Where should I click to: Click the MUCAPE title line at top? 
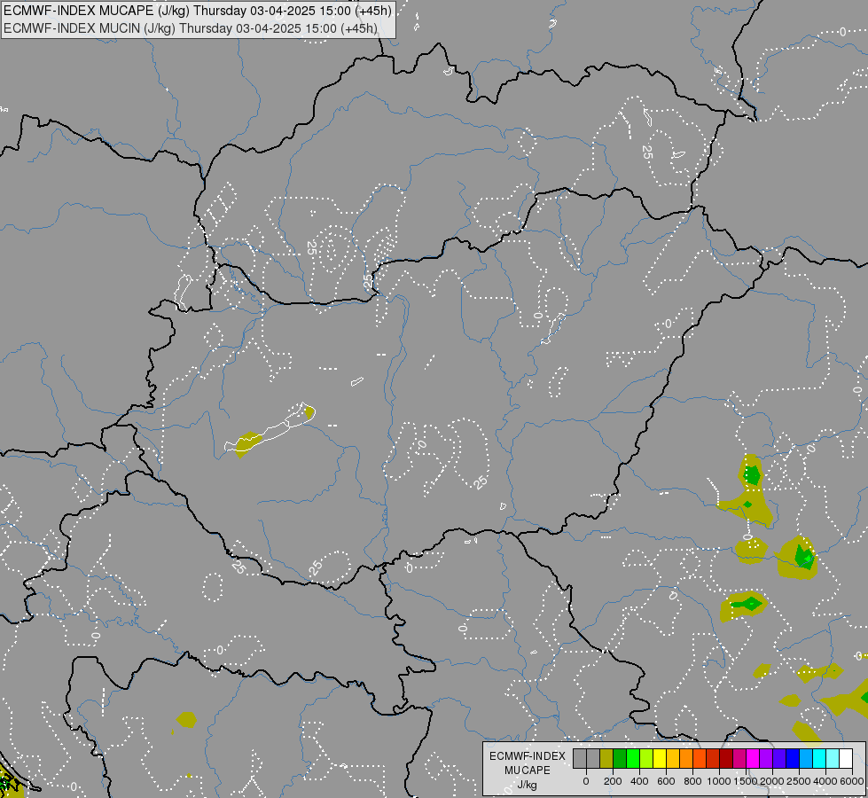pos(198,11)
